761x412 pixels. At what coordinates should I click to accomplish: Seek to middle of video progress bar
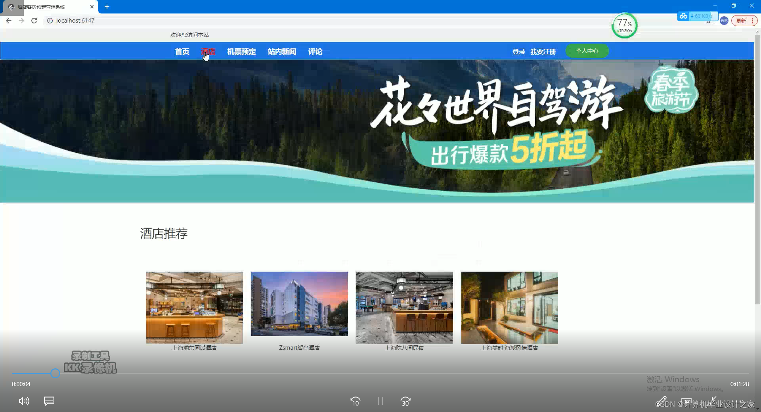[380, 373]
